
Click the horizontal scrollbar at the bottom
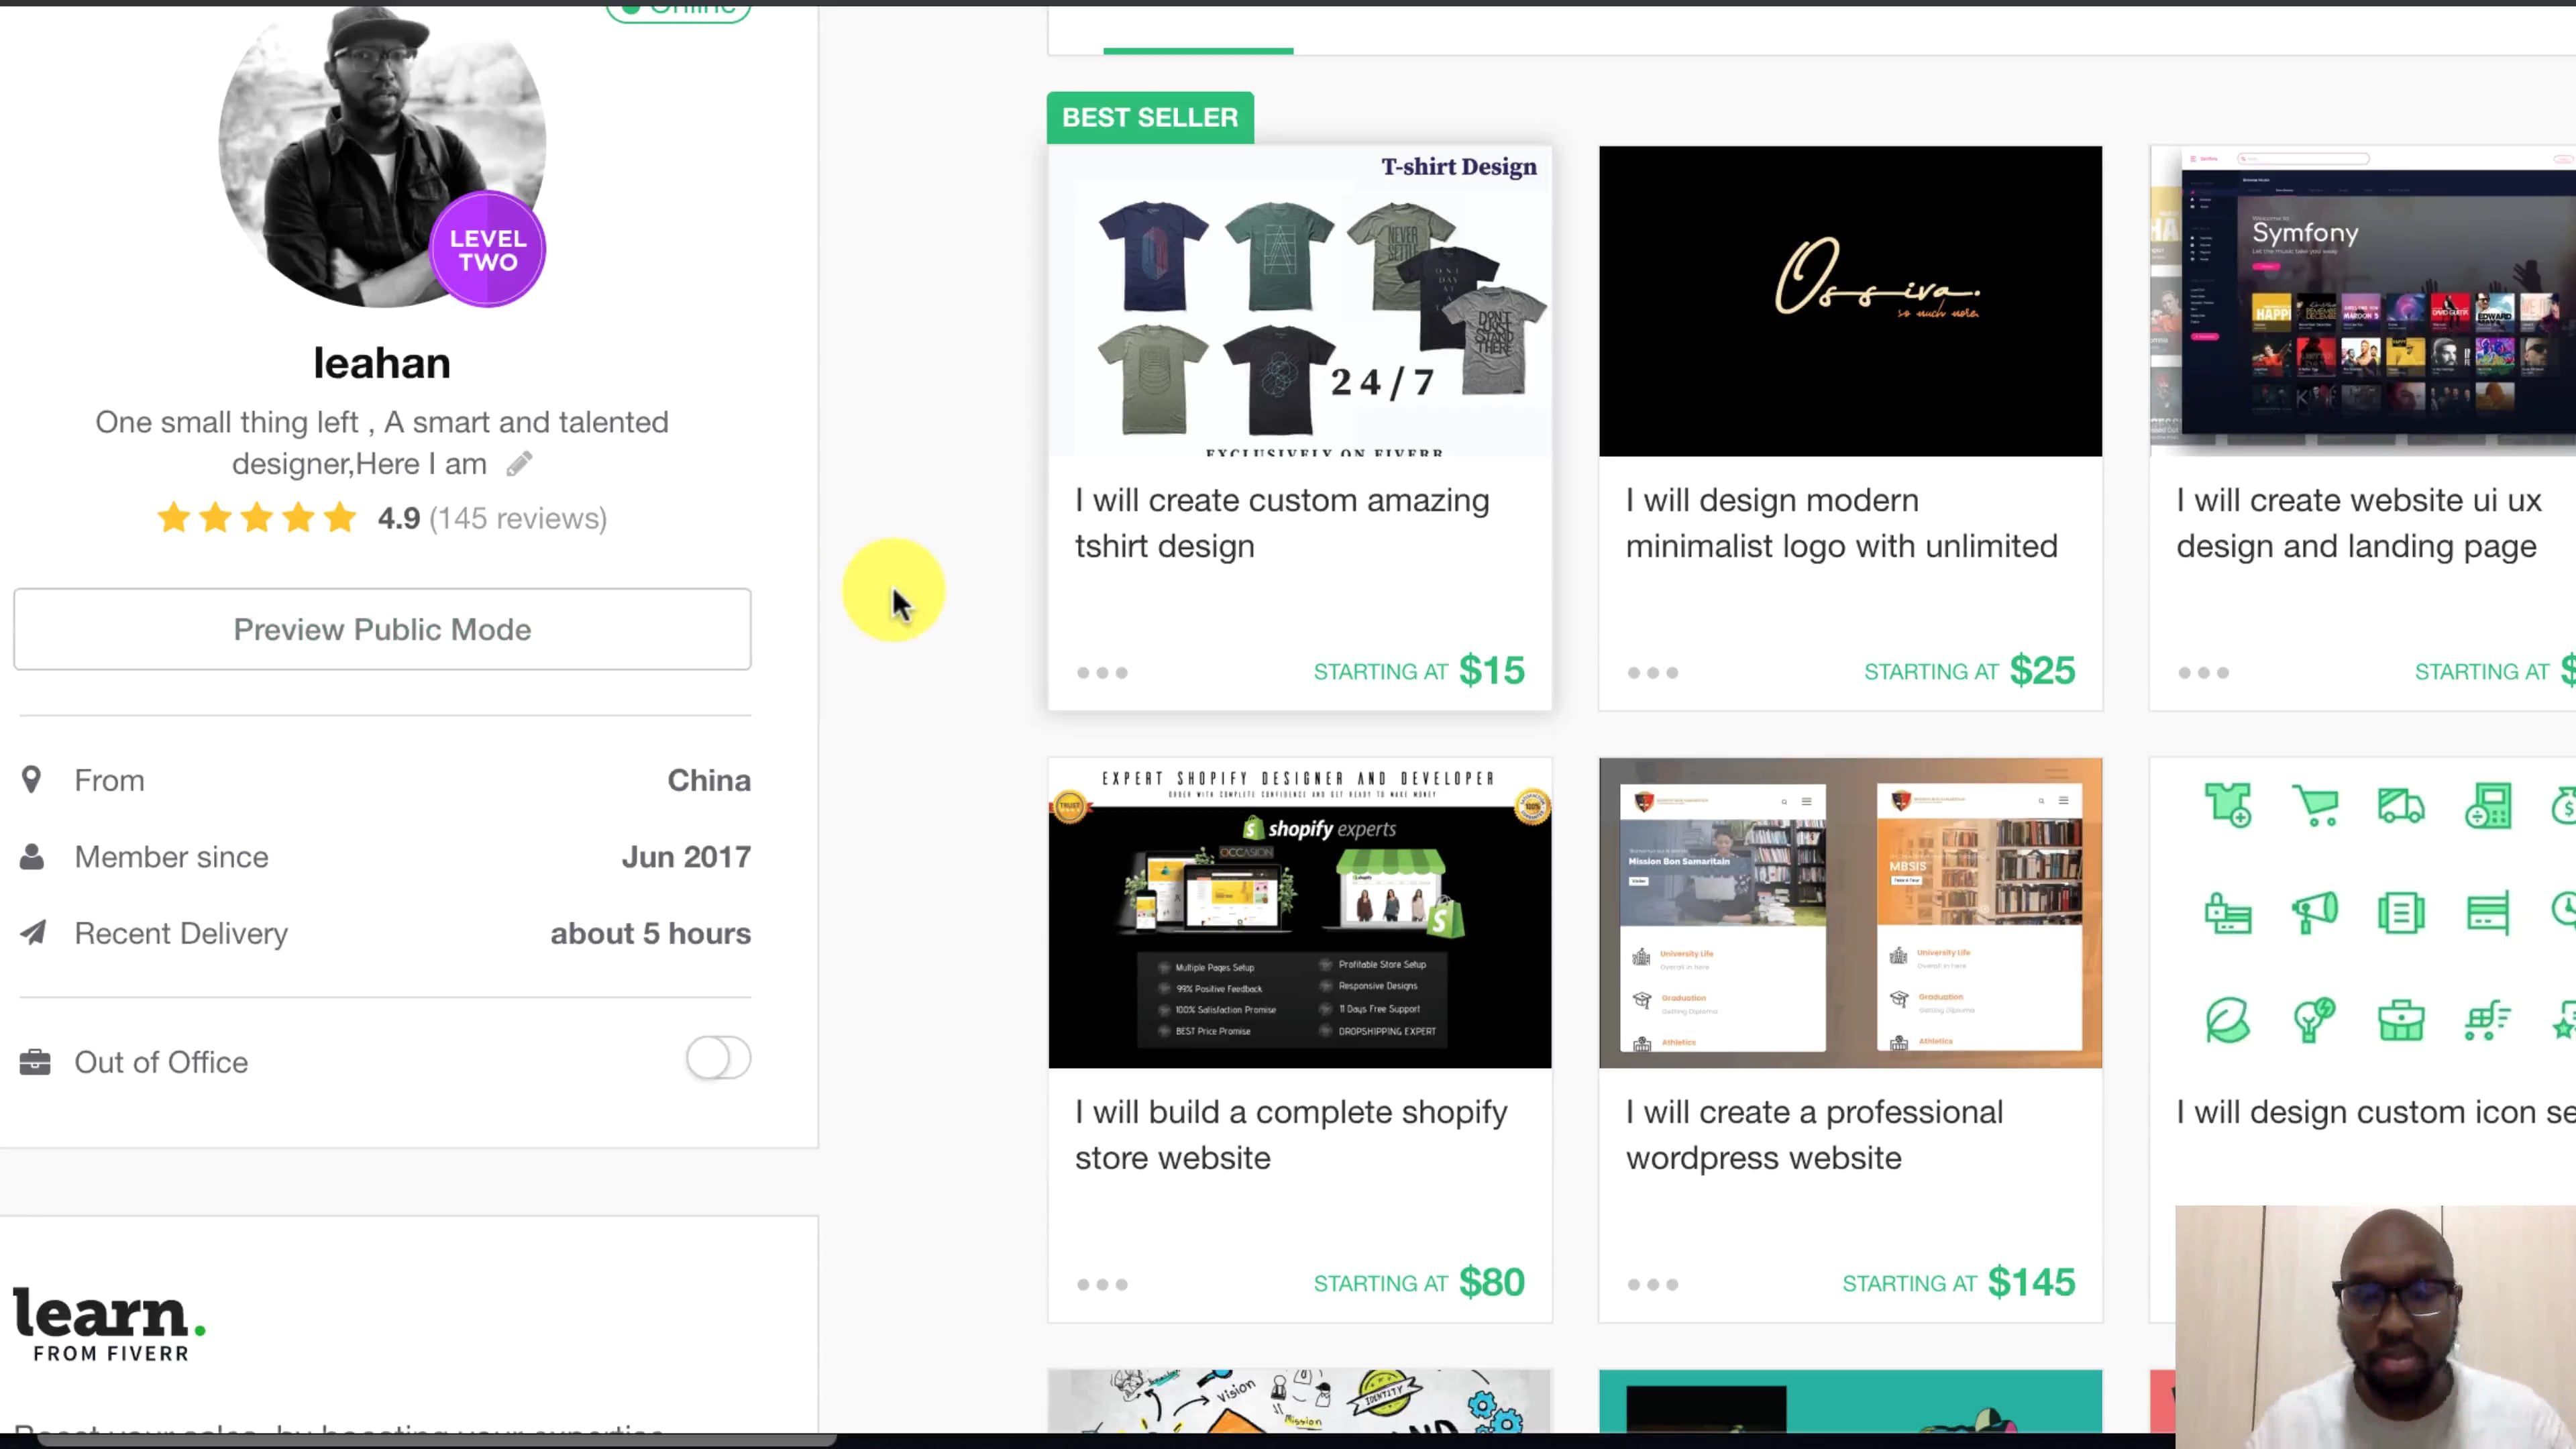coord(437,1440)
